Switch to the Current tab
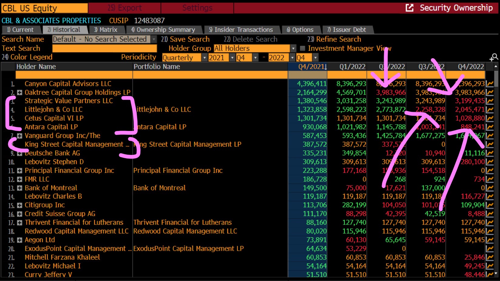Screen dimensions: 500x281 pyautogui.click(x=21, y=30)
